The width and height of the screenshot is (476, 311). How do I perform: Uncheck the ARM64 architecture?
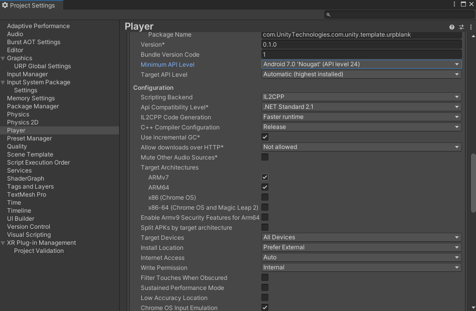[x=265, y=187]
